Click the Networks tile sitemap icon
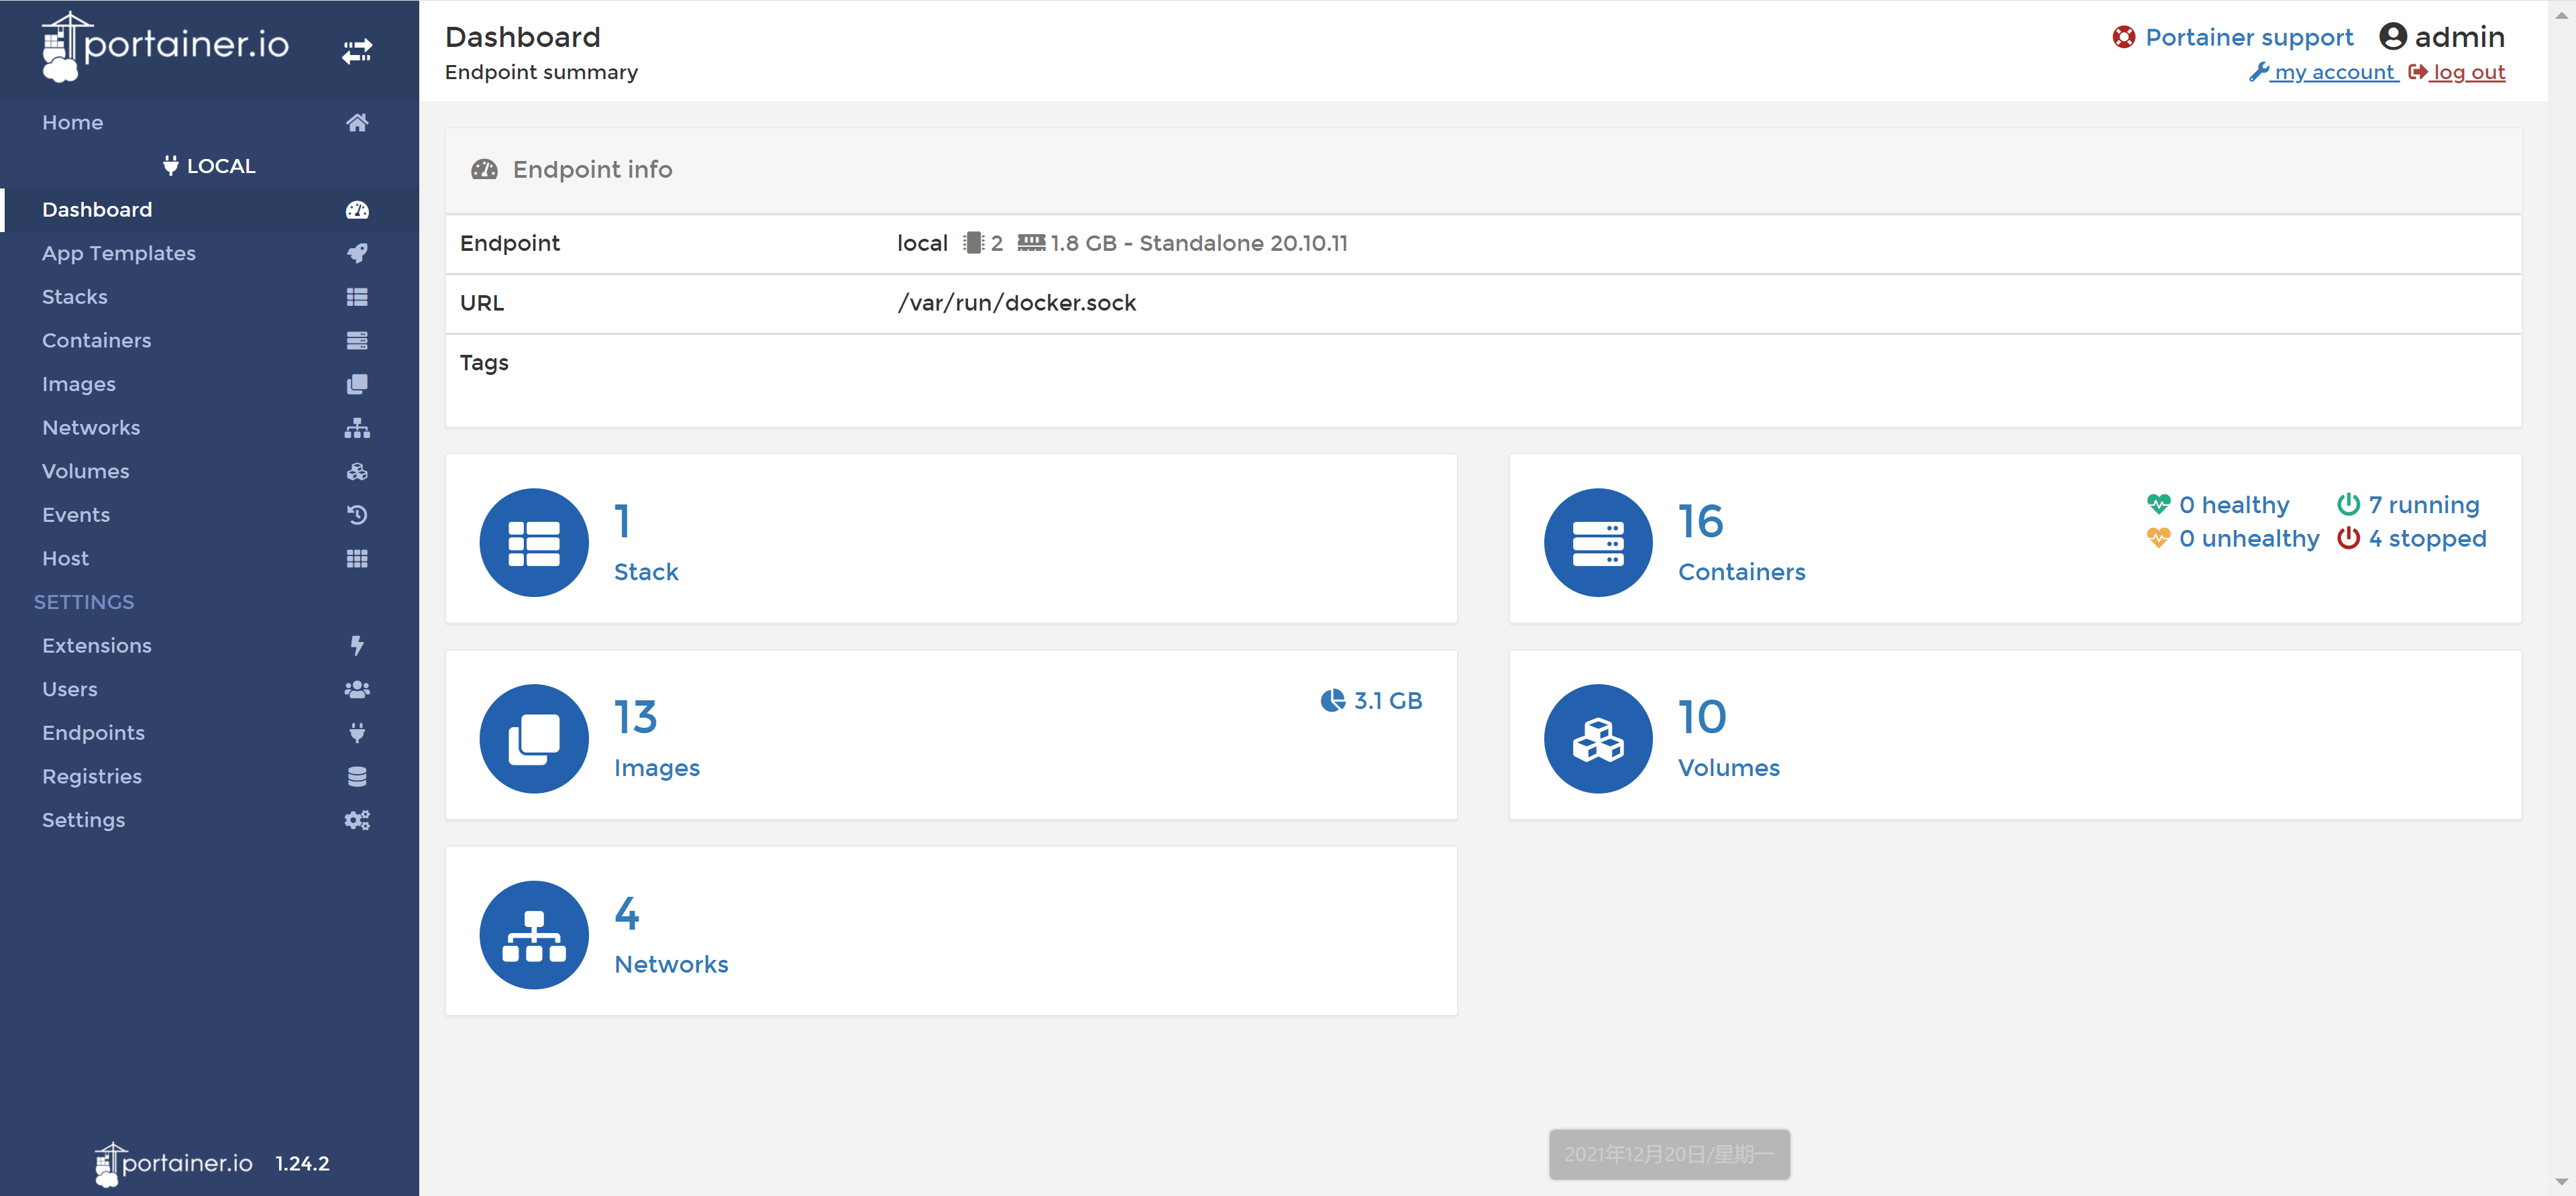 click(534, 935)
